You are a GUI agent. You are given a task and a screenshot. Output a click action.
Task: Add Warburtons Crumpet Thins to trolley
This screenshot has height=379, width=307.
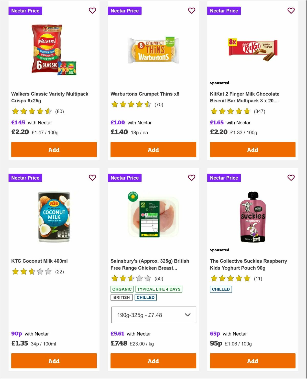(x=153, y=149)
